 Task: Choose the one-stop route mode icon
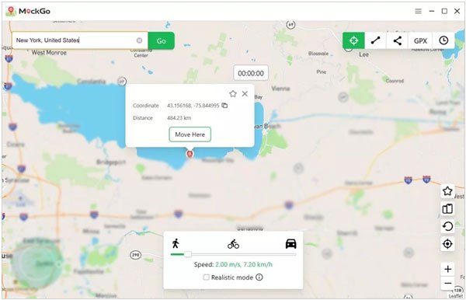click(375, 40)
